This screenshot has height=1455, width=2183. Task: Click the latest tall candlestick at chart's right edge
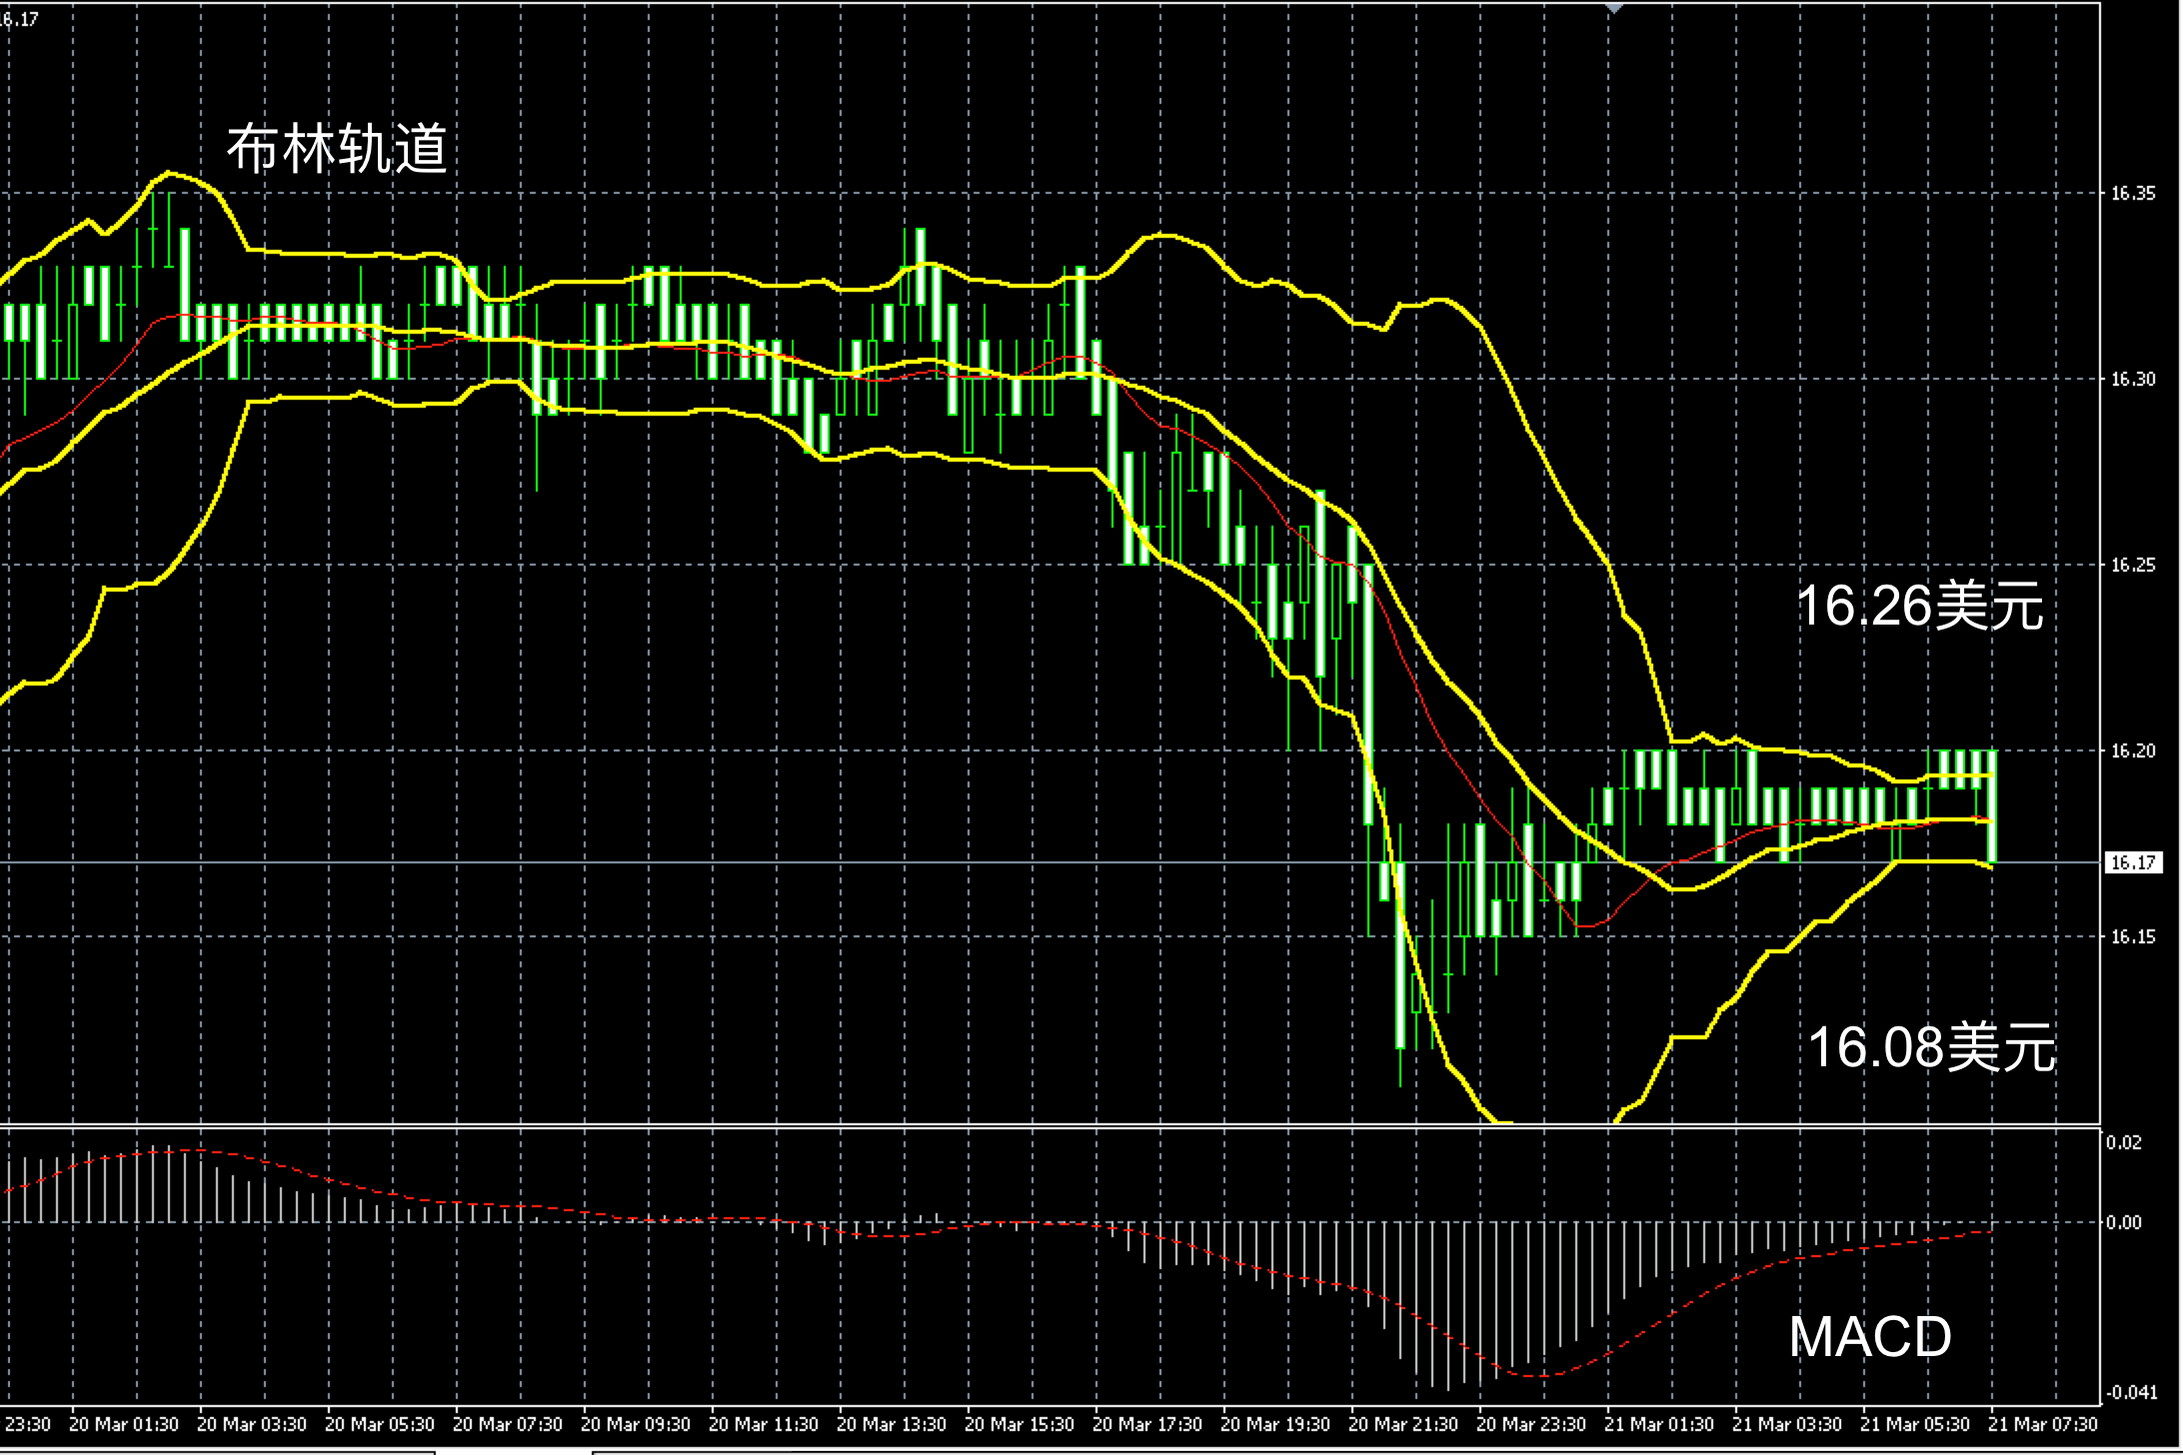(x=1992, y=805)
